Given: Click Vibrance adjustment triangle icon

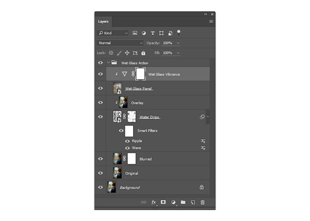Looking at the screenshot, I should (124, 74).
